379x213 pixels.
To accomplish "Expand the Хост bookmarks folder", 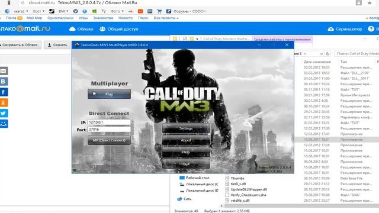I will 38,11.
